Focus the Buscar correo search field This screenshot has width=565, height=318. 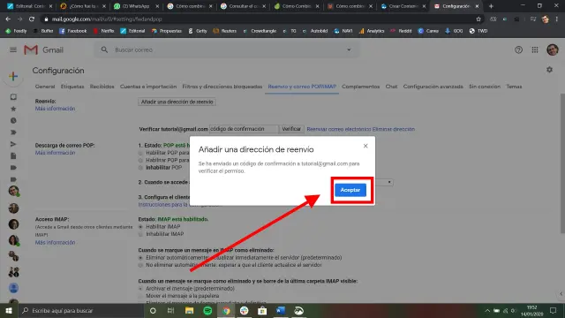click(227, 49)
